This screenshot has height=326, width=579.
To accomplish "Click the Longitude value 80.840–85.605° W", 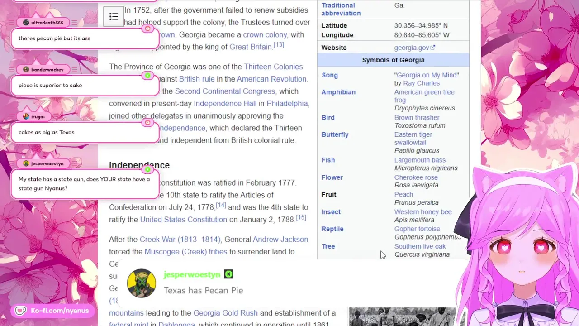I will (x=422, y=35).
